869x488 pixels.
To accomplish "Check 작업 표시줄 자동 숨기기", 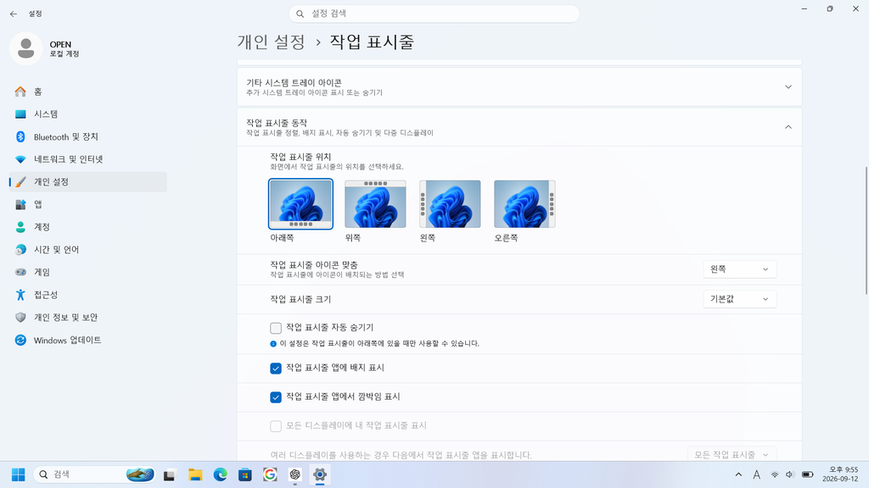I will point(276,328).
